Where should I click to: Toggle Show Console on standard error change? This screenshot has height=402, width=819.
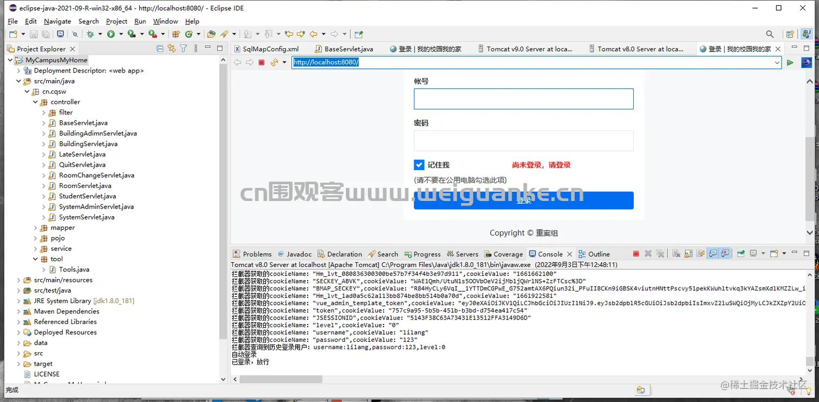pos(725,254)
